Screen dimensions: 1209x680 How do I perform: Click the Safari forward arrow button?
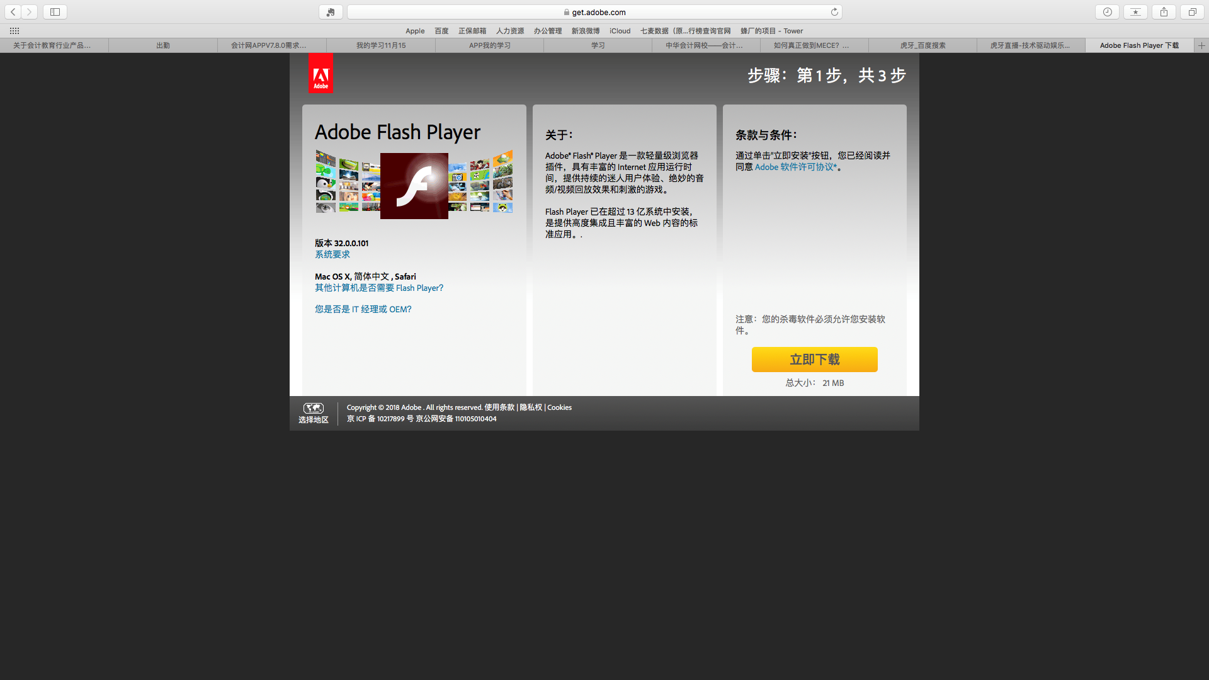(29, 12)
